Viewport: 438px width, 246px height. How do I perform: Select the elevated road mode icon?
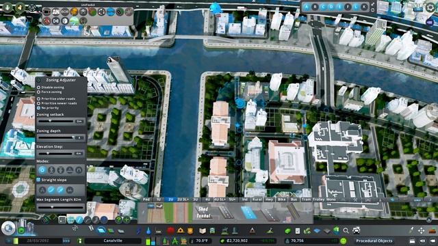click(x=61, y=170)
